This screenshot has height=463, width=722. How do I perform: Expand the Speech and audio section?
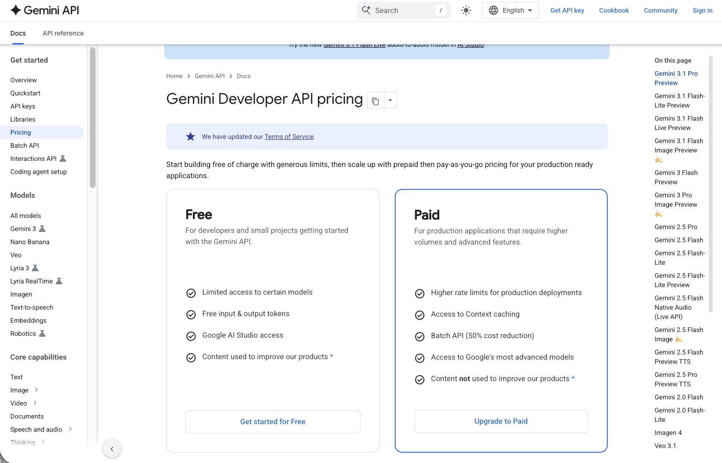tap(70, 429)
